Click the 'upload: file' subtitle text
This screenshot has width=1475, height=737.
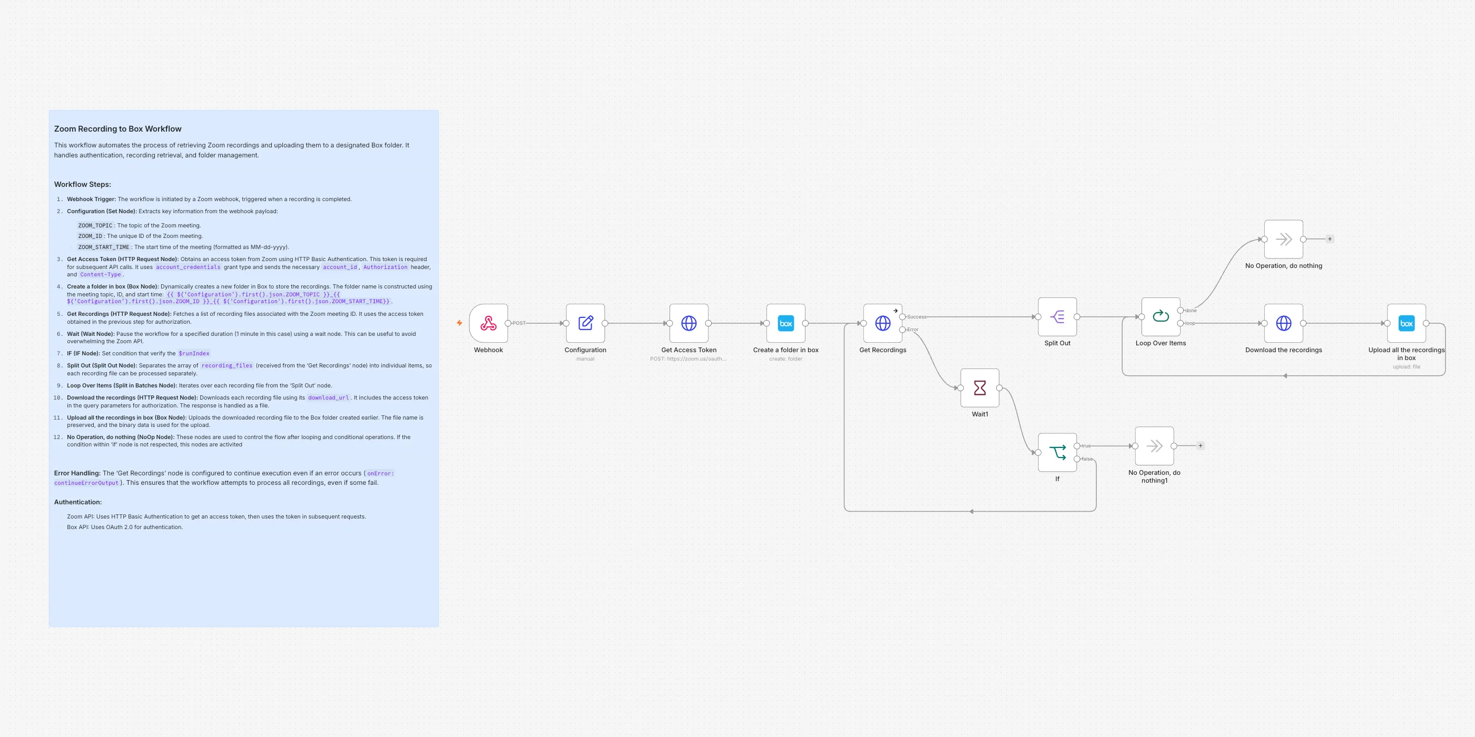[x=1407, y=367]
